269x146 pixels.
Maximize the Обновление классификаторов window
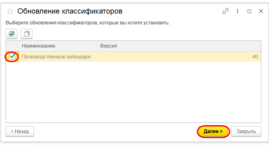[249, 11]
